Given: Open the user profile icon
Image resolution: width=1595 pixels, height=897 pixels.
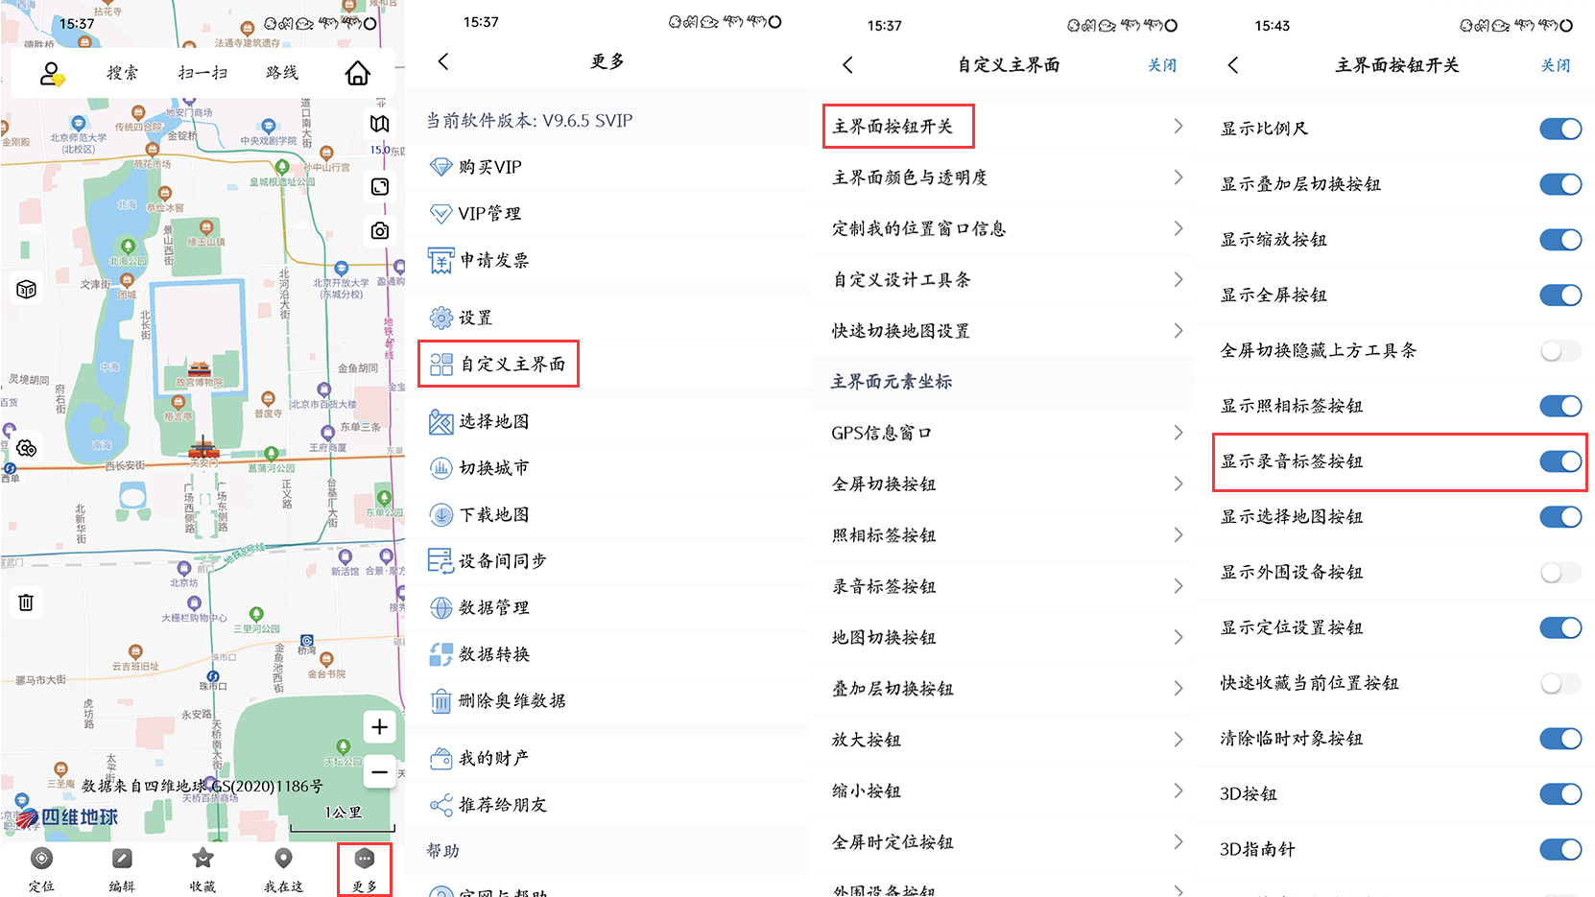Looking at the screenshot, I should coord(51,73).
